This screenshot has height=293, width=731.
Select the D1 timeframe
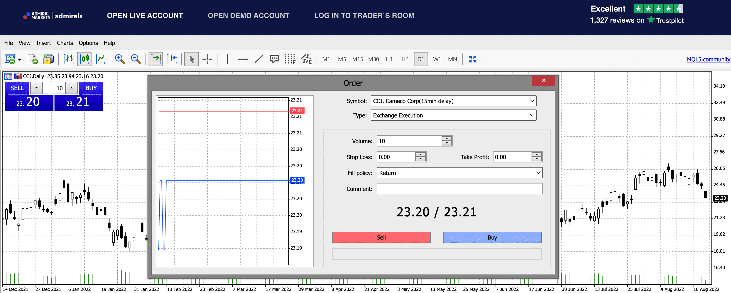[x=421, y=59]
